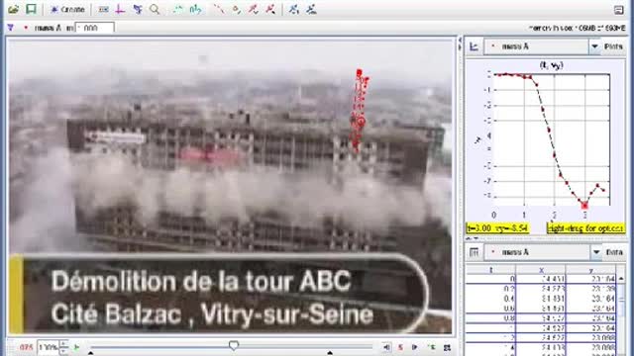
Task: Click the Create track button
Action: 67,9
